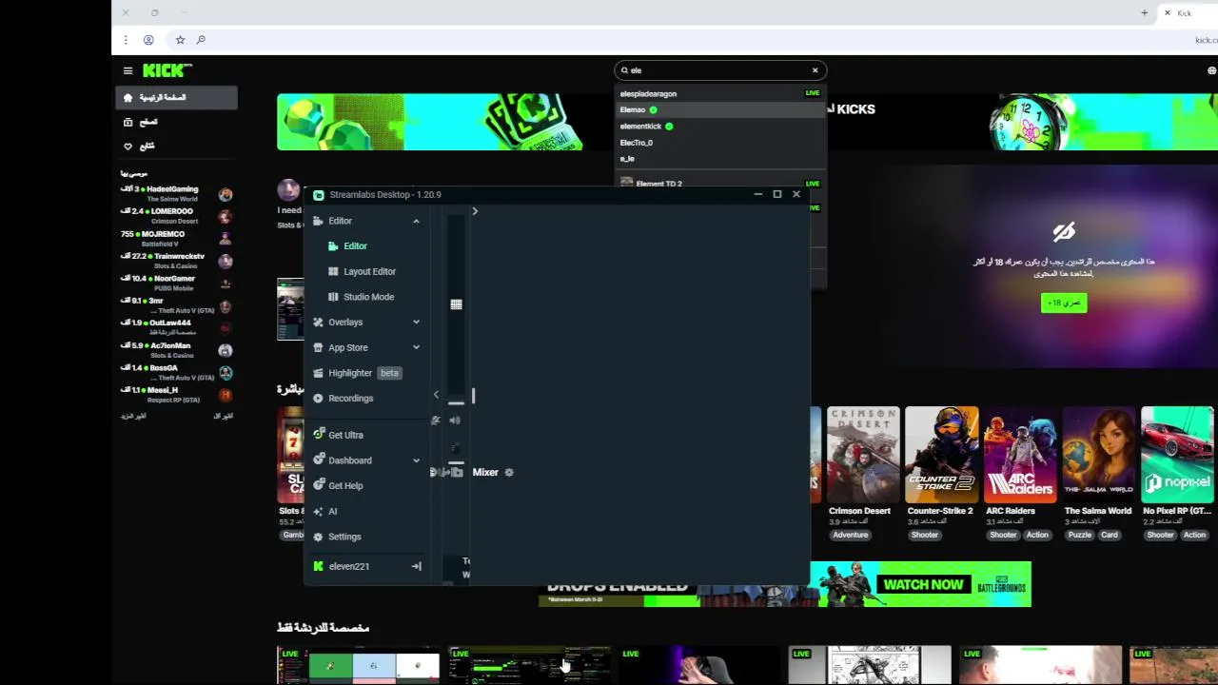The height and width of the screenshot is (685, 1218).
Task: Click the Streamlabs Desktop app icon
Action: pyautogui.click(x=319, y=194)
